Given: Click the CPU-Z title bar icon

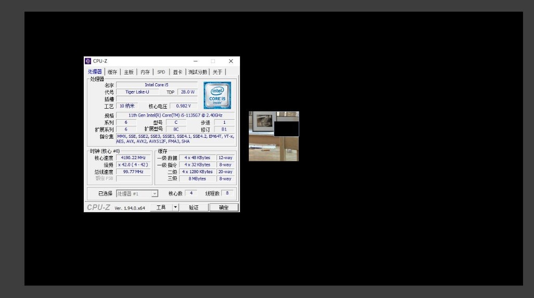Looking at the screenshot, I should point(88,61).
